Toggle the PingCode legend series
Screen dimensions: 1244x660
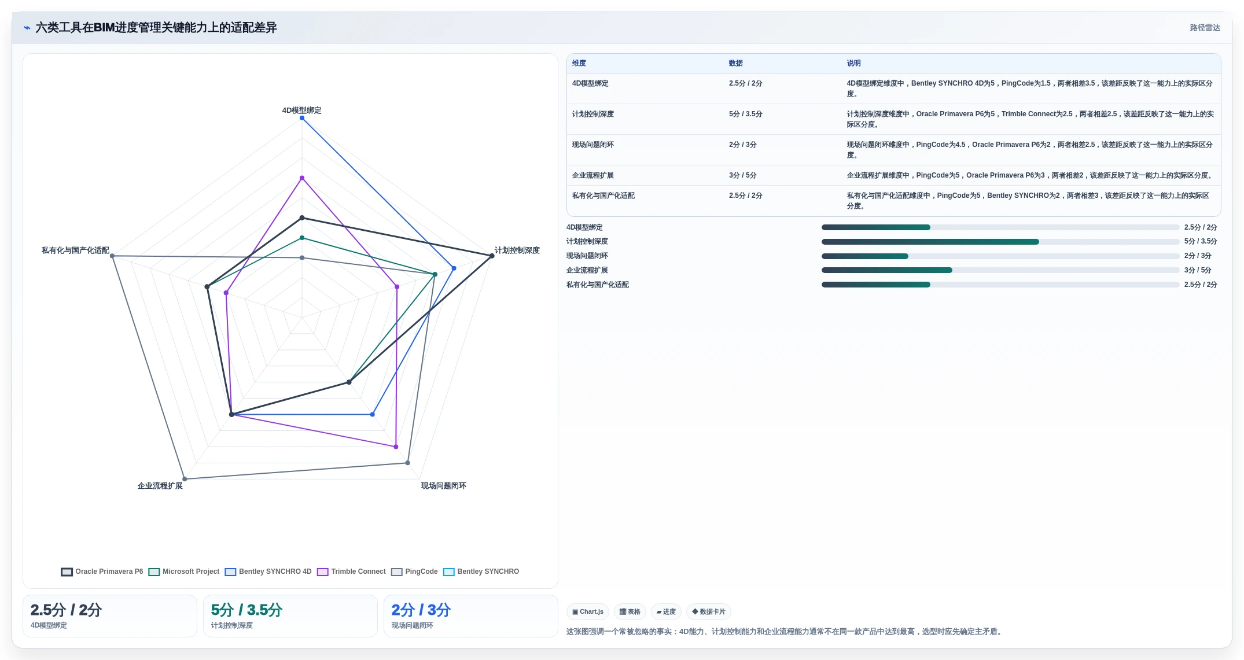414,571
